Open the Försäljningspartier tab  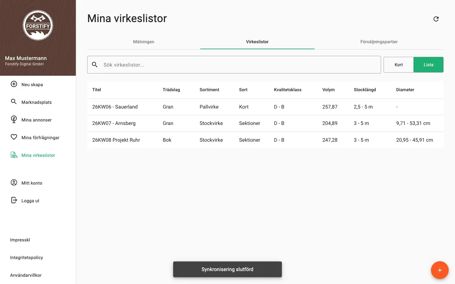tap(379, 42)
